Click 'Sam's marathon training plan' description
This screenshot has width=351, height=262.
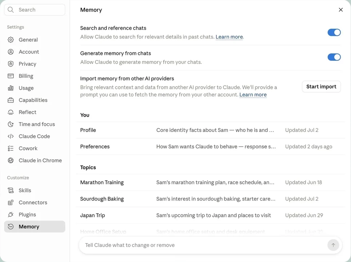pos(215,182)
